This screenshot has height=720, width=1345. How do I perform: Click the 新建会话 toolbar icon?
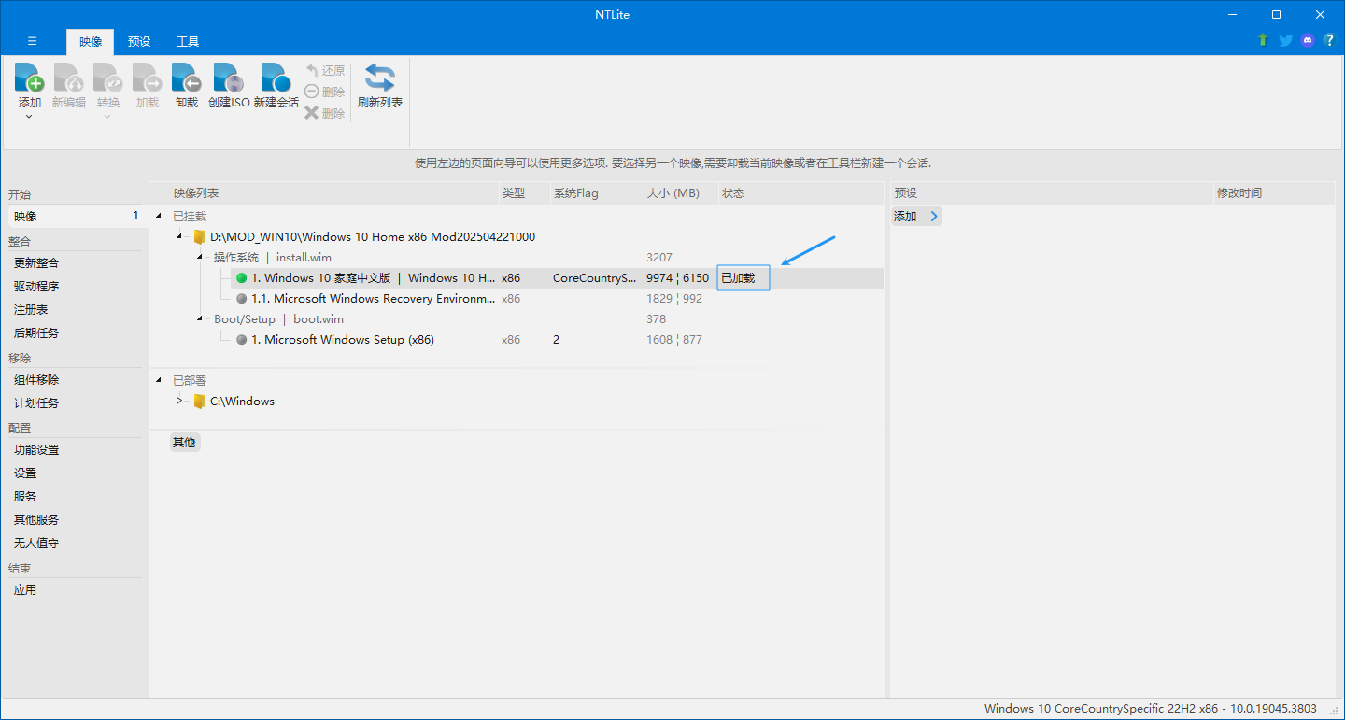click(276, 78)
